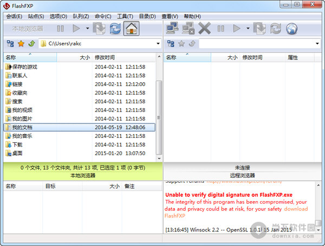Expand the remote path dropdown
This screenshot has width=325, height=246.
[317, 43]
